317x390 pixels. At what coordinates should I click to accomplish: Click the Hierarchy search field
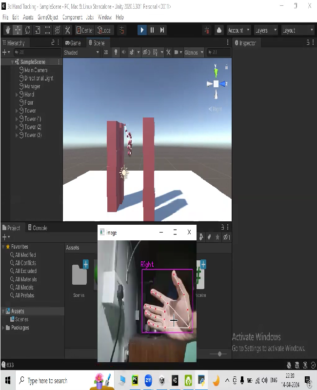(38, 52)
